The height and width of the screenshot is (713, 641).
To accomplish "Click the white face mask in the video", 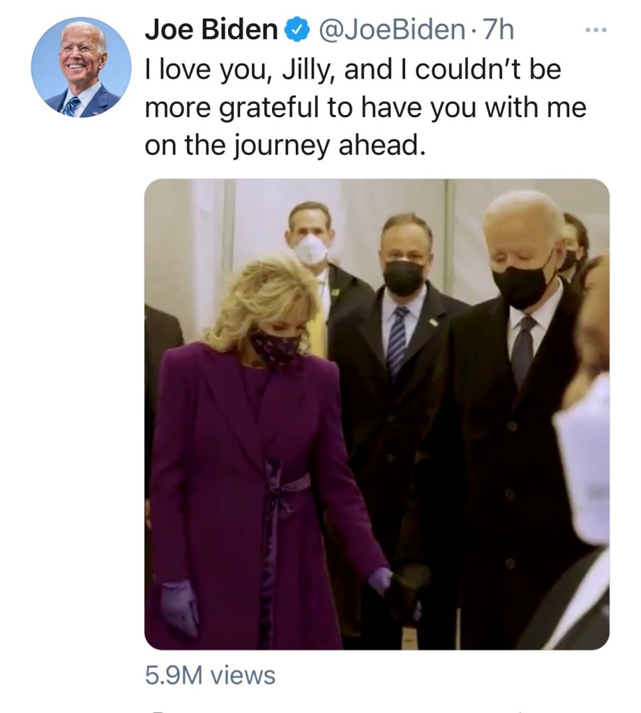I will 311,249.
